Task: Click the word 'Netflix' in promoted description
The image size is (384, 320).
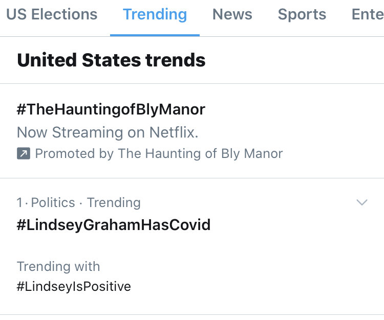Action: click(x=173, y=132)
